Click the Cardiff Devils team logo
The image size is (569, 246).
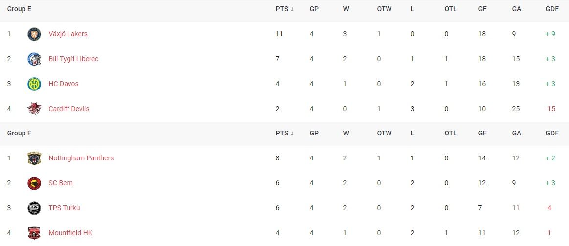[x=34, y=109]
